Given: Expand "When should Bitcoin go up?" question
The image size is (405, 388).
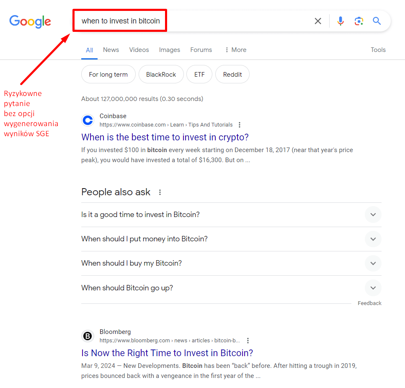Looking at the screenshot, I should 373,288.
